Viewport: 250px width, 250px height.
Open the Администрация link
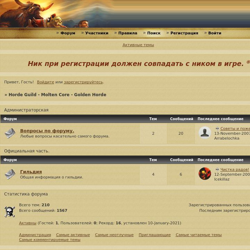pyautogui.click(x=35, y=235)
